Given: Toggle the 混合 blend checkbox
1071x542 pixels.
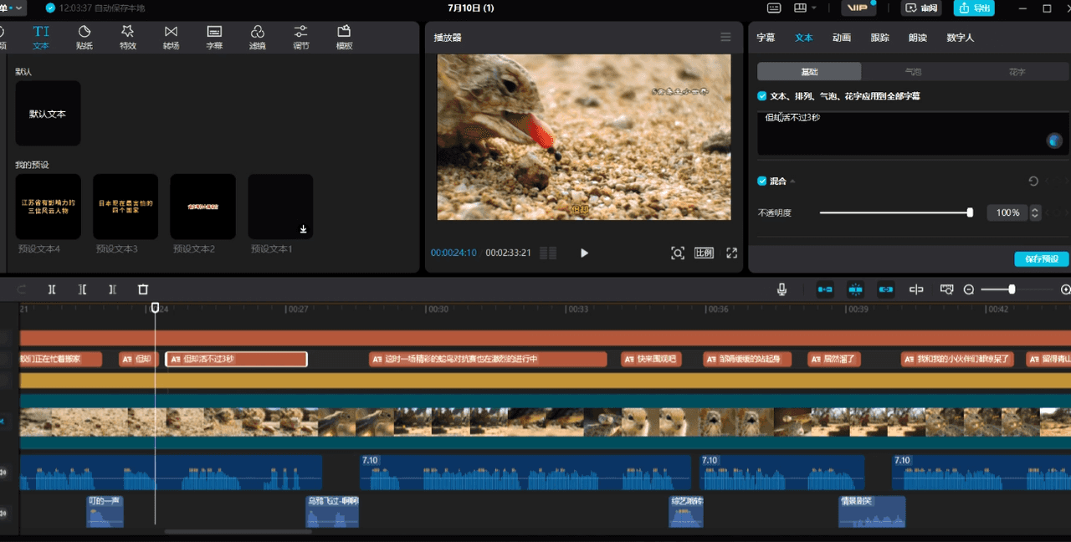Looking at the screenshot, I should coord(762,181).
